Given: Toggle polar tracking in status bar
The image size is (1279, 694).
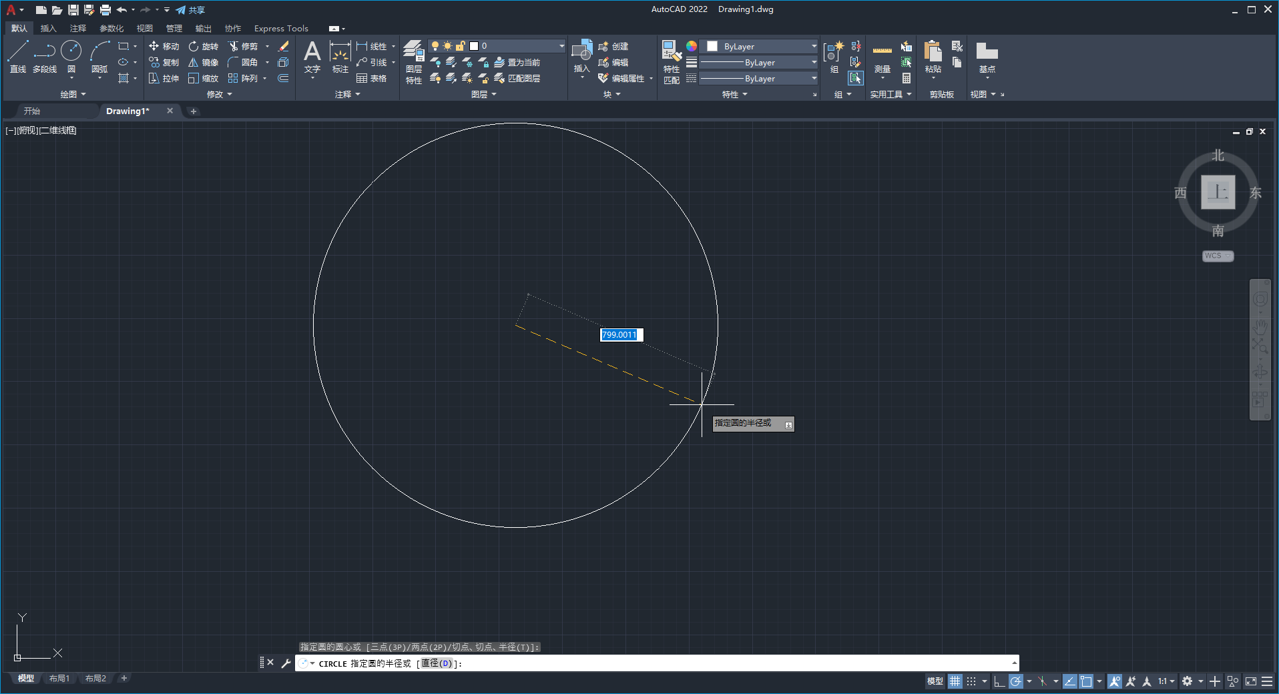Looking at the screenshot, I should 1016,681.
